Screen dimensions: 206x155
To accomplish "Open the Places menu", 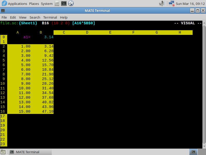I will click(34, 4).
